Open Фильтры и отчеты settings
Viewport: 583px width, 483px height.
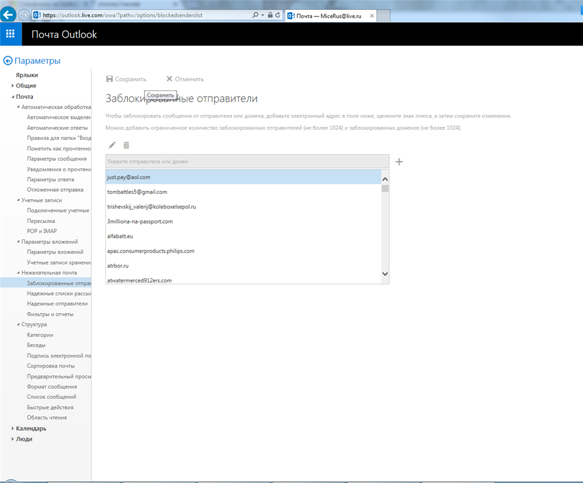tap(50, 315)
